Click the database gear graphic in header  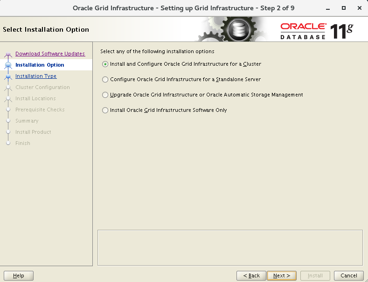point(239,29)
